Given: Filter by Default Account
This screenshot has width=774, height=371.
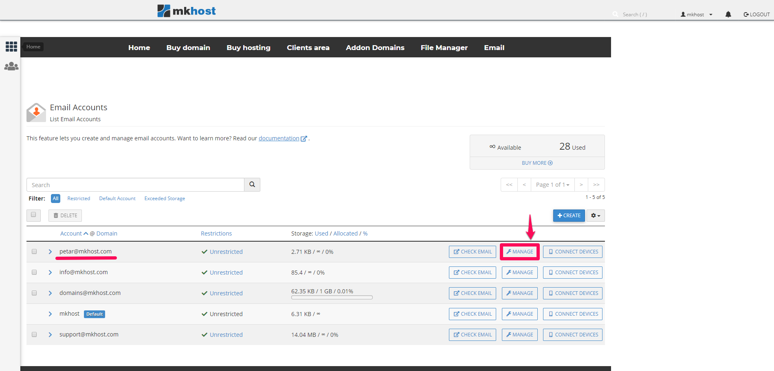Looking at the screenshot, I should pyautogui.click(x=117, y=199).
